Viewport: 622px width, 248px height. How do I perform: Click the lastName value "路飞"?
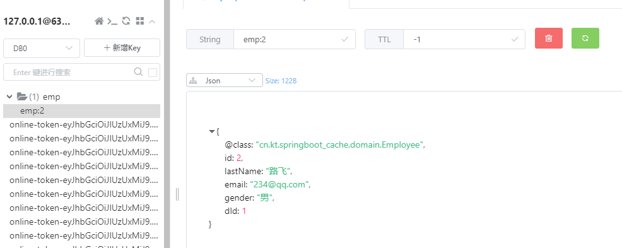pyautogui.click(x=278, y=172)
